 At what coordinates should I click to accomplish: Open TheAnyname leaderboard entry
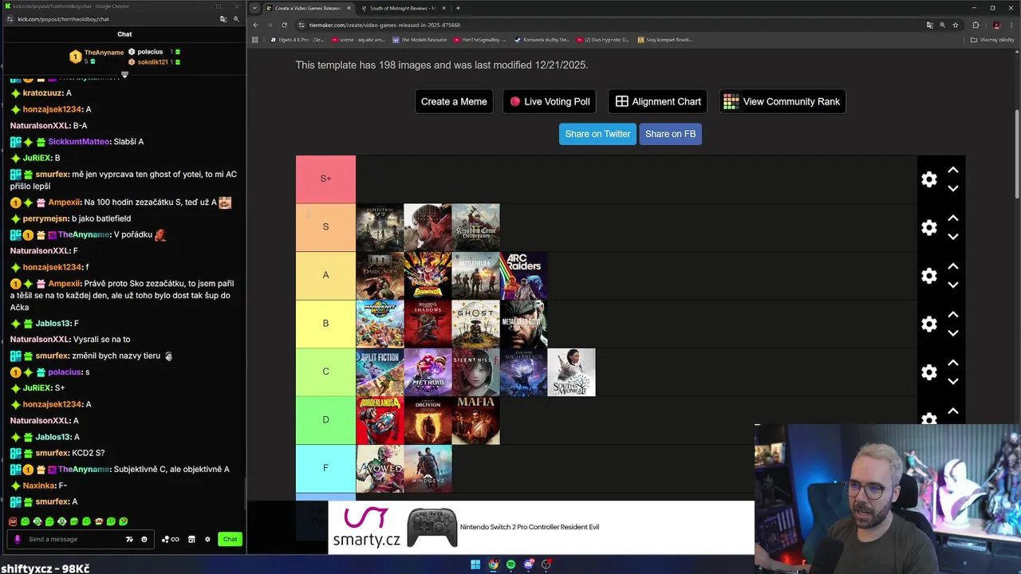96,57
